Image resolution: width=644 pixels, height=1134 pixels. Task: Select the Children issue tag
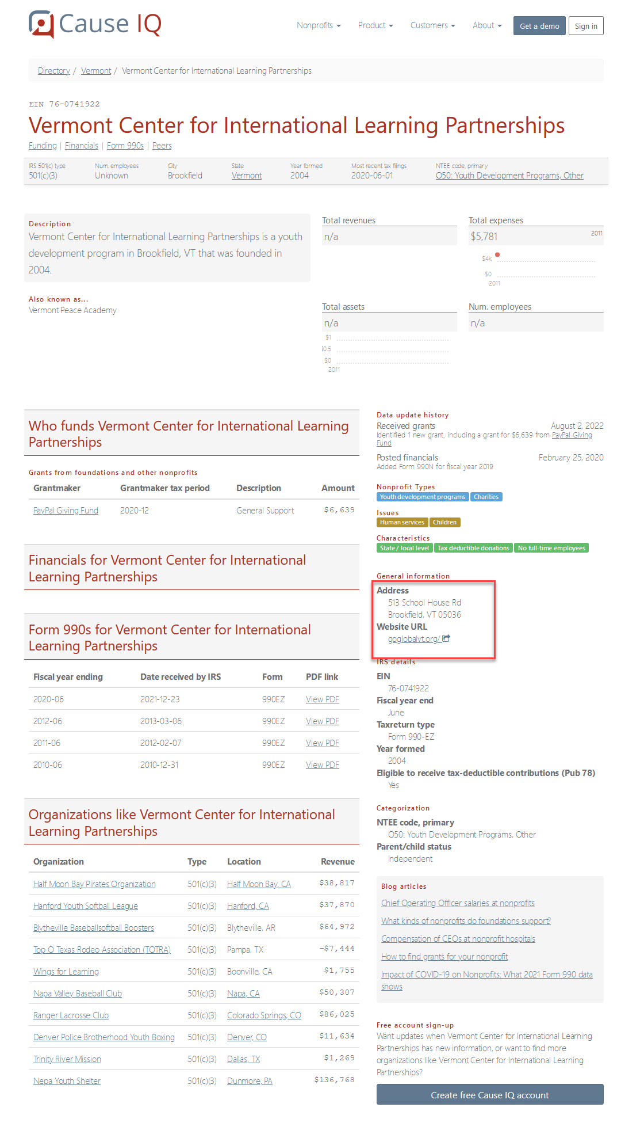(x=445, y=522)
